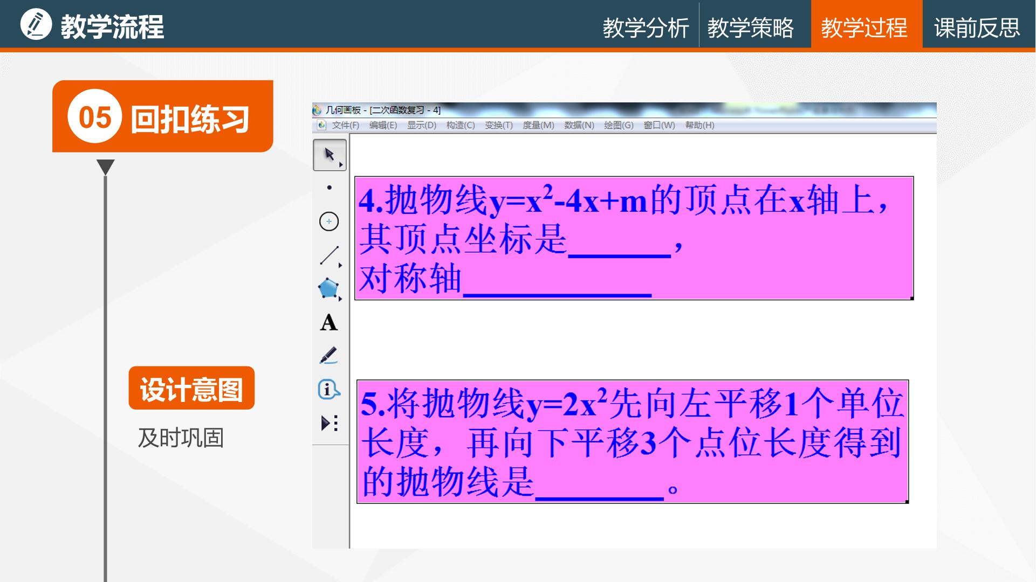Select the Compass circle tool

pos(329,221)
